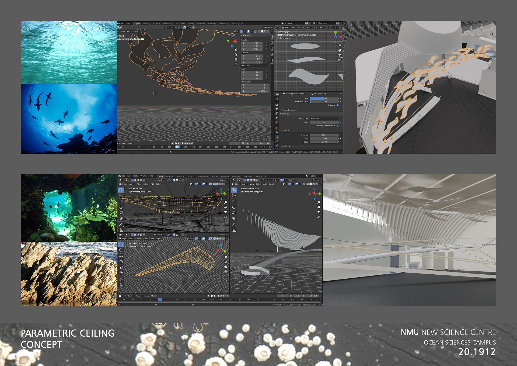Open the Render properties tab icon
517x366 pixels.
coord(277,105)
